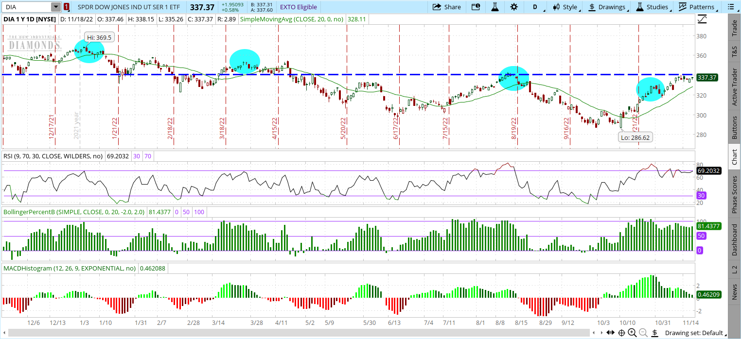This screenshot has width=741, height=339.
Task: Click the red symbol link number 1 icon
Action: (x=67, y=7)
